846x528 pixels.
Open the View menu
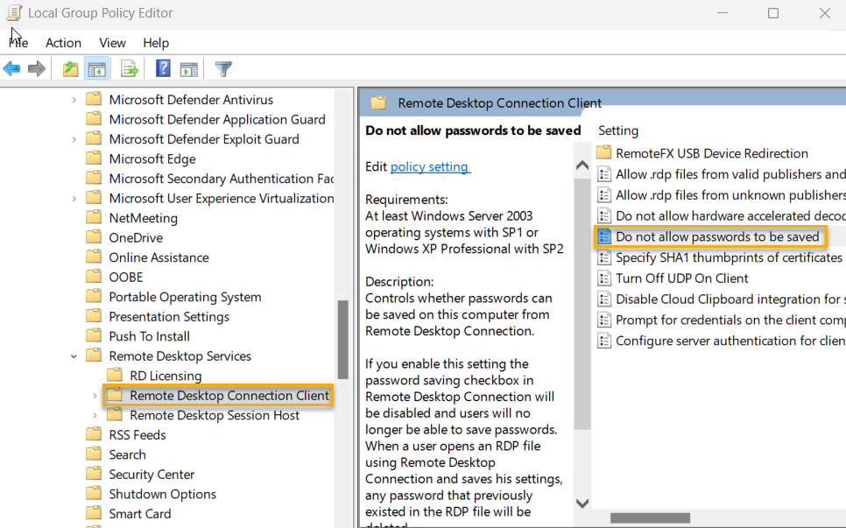112,42
